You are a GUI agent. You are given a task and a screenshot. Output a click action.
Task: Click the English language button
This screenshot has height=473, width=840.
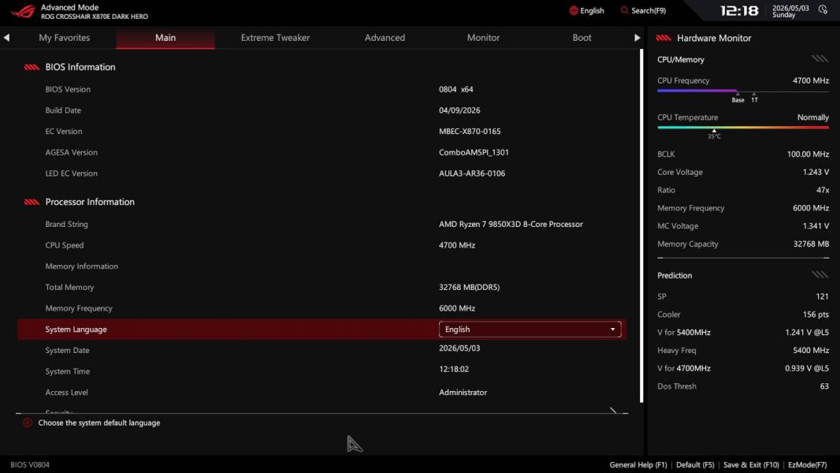[586, 11]
